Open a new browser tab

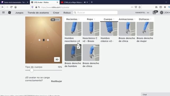point(92,2)
